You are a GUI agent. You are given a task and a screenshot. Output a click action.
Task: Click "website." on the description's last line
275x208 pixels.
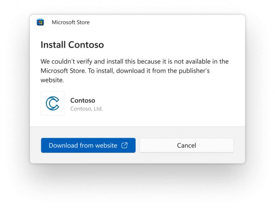[x=52, y=80]
